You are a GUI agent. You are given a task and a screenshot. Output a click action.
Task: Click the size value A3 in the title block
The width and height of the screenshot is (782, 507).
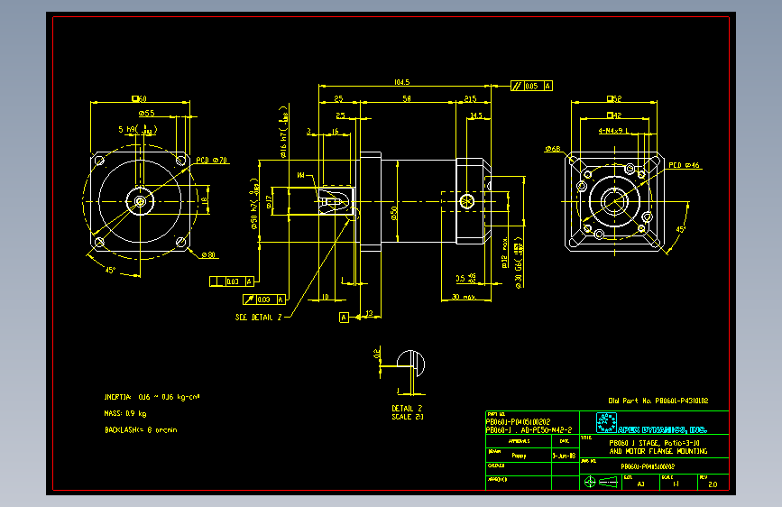click(x=641, y=484)
